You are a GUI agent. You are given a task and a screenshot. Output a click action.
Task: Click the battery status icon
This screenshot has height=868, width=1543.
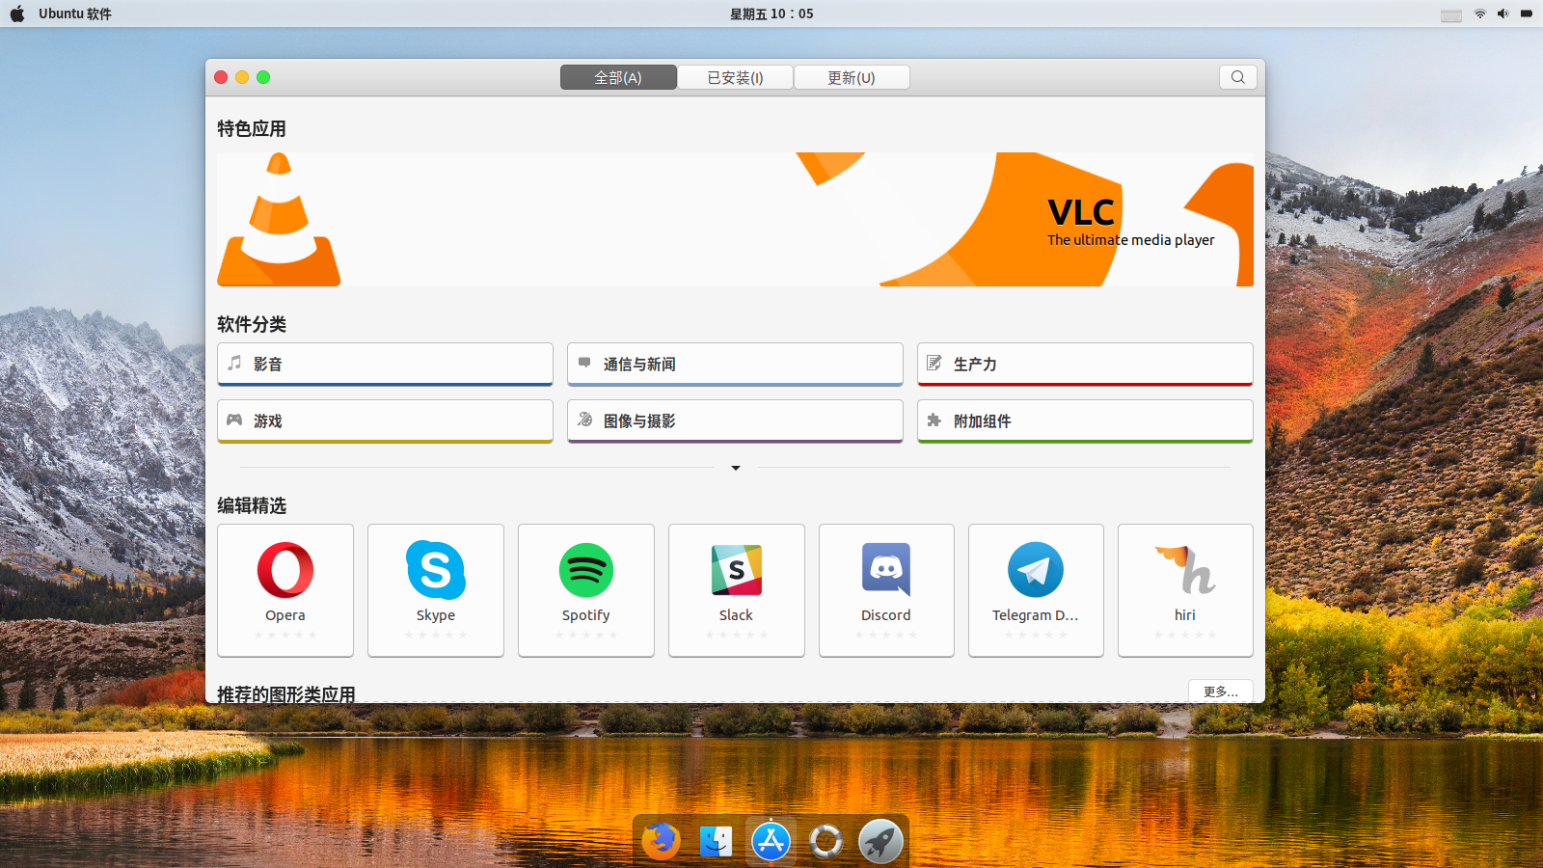1527,14
